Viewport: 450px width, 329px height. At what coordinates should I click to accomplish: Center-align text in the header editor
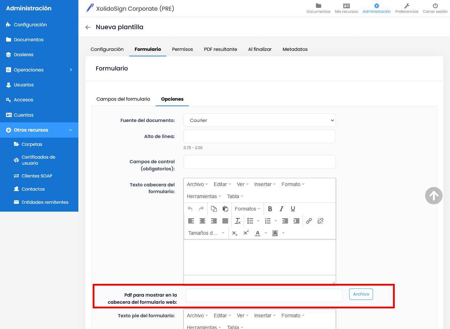point(202,221)
